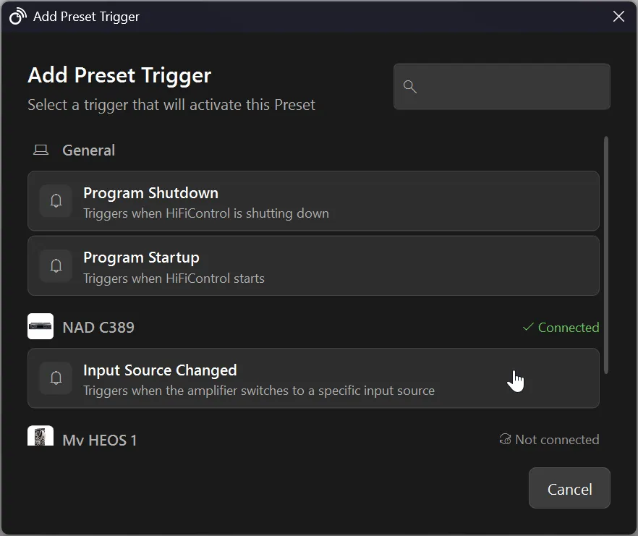Click the laptop icon next to General
Screen dimensions: 638x536
coord(40,149)
